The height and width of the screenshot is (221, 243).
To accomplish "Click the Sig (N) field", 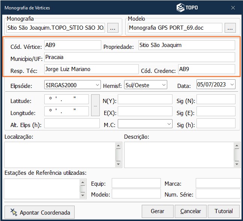I will coord(216,99).
